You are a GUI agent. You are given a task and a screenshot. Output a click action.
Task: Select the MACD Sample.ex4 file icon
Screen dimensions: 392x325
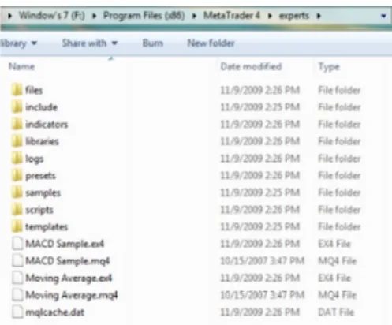[17, 244]
